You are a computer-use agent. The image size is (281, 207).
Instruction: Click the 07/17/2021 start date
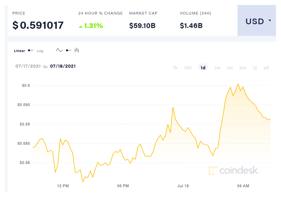click(x=28, y=66)
